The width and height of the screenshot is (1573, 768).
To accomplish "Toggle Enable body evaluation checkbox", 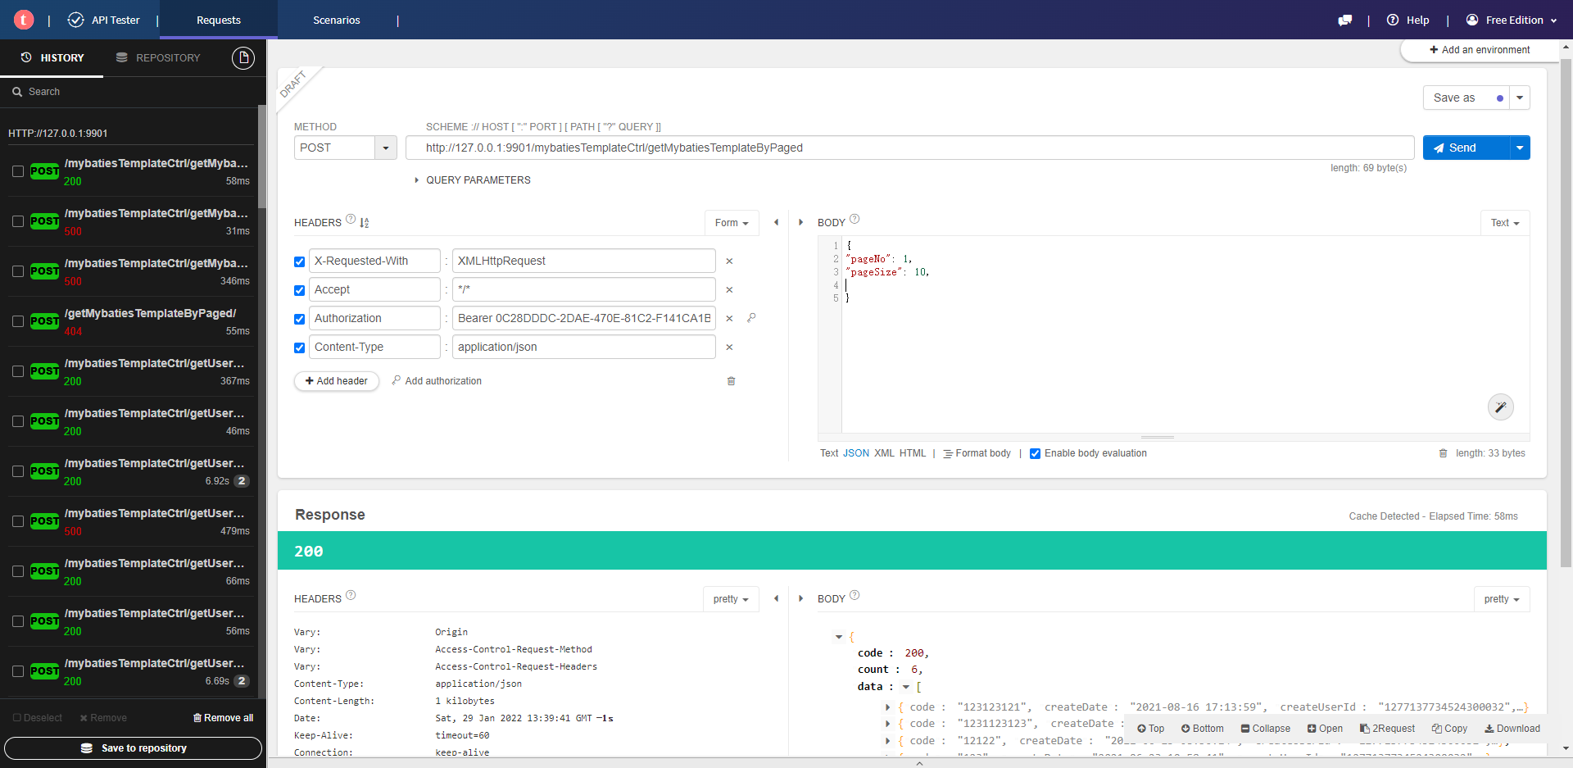I will [x=1036, y=454].
